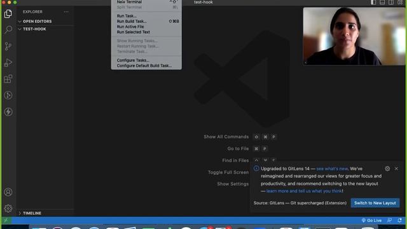
Task: Open the Search view icon
Action: click(8, 30)
